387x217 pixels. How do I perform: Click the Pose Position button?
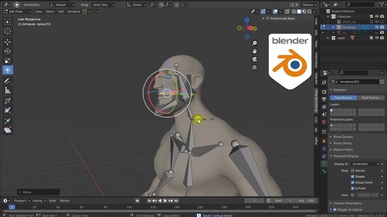pos(343,98)
